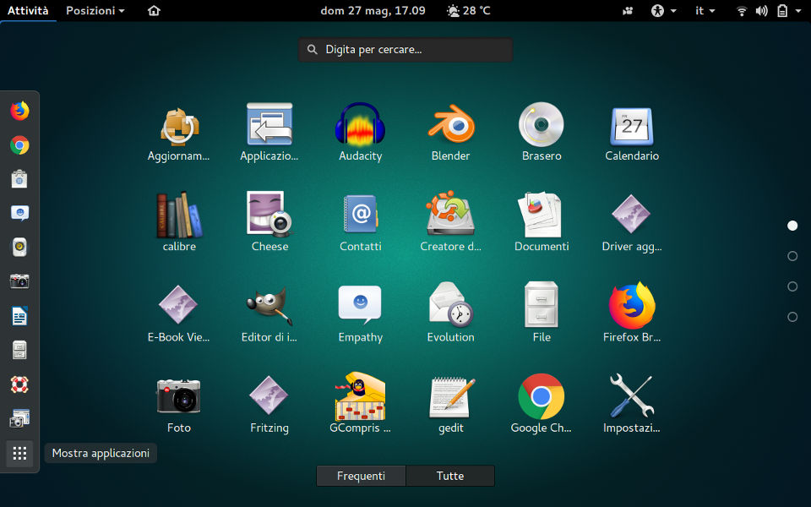Screen dimensions: 811x507
Task: Launch Blender from the app grid
Action: pyautogui.click(x=450, y=134)
